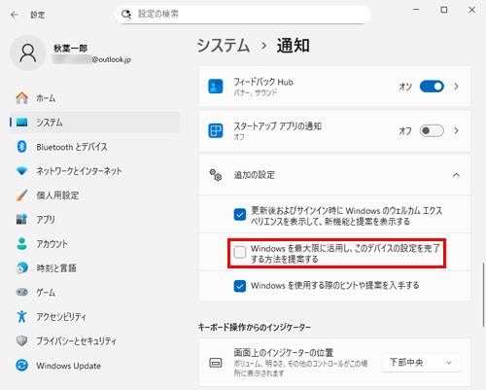Open the 個人用設定 paintbrush icon
Screen dimensions: 486x390
click(21, 195)
